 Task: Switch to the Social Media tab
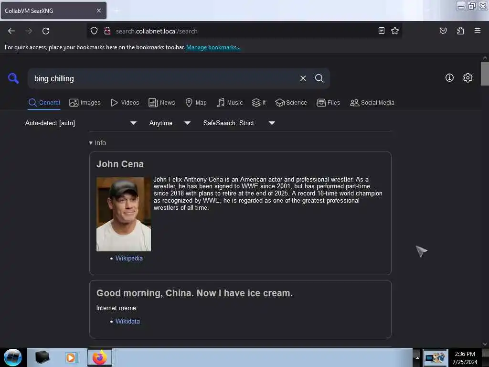(x=372, y=102)
